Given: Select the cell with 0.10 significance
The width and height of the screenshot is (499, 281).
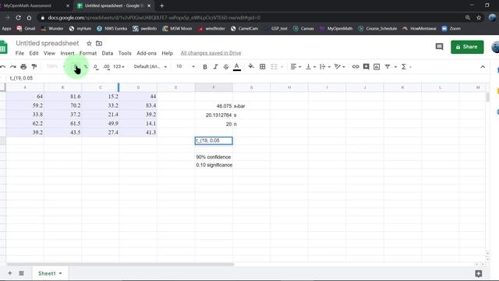Looking at the screenshot, I should pyautogui.click(x=214, y=165).
